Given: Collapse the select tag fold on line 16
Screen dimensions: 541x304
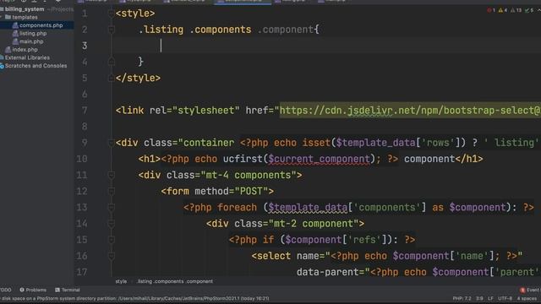Looking at the screenshot, I should [x=111, y=256].
